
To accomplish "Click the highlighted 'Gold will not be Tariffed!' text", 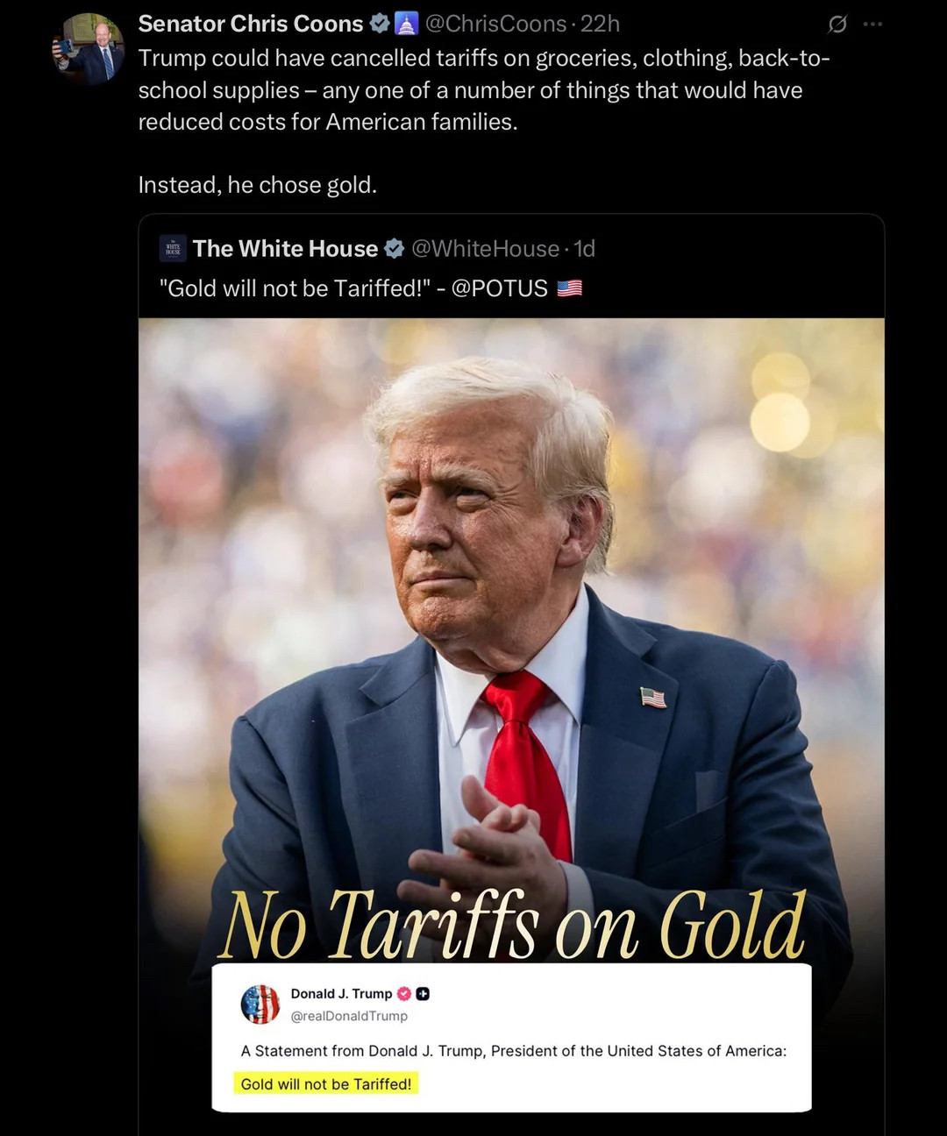I will [326, 1084].
